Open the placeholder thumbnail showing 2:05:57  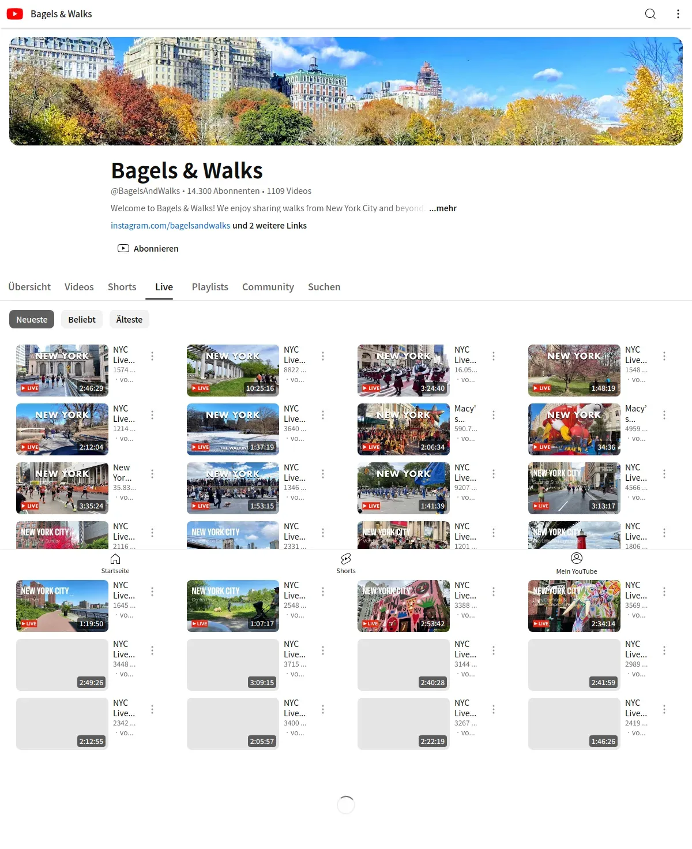(233, 724)
